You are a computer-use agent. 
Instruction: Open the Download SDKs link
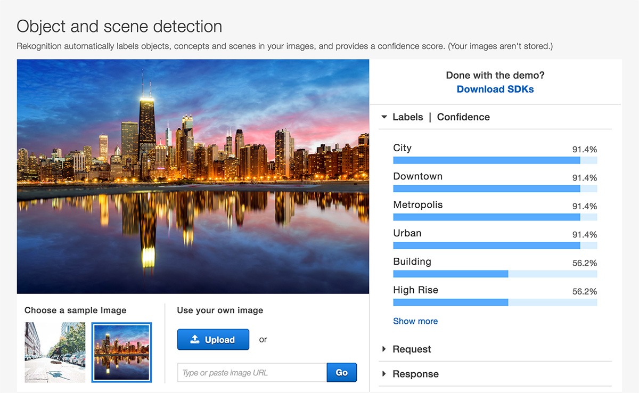pos(495,89)
